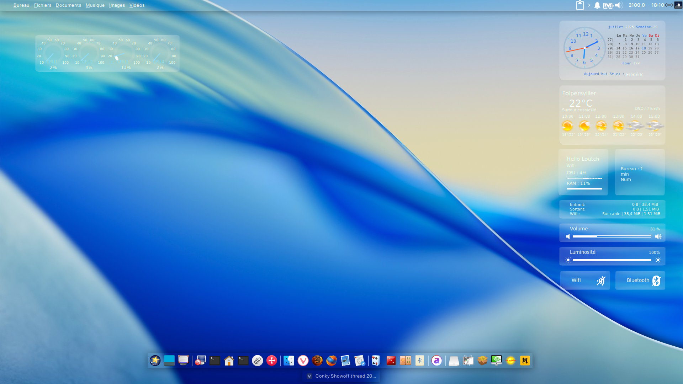683x384 pixels.
Task: Open the speaker volume tray icon
Action: (619, 5)
